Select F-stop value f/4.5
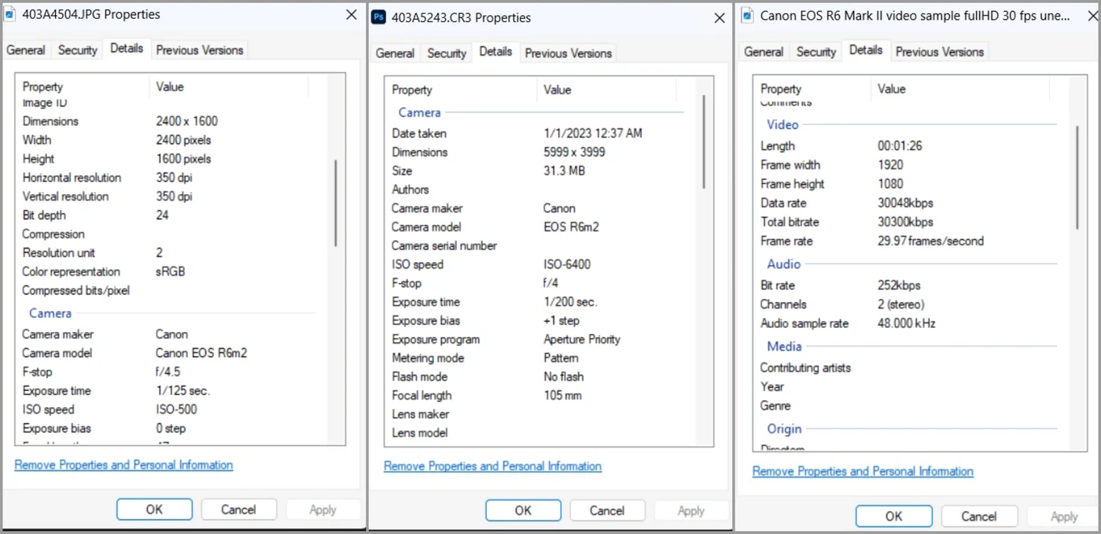 pos(168,372)
